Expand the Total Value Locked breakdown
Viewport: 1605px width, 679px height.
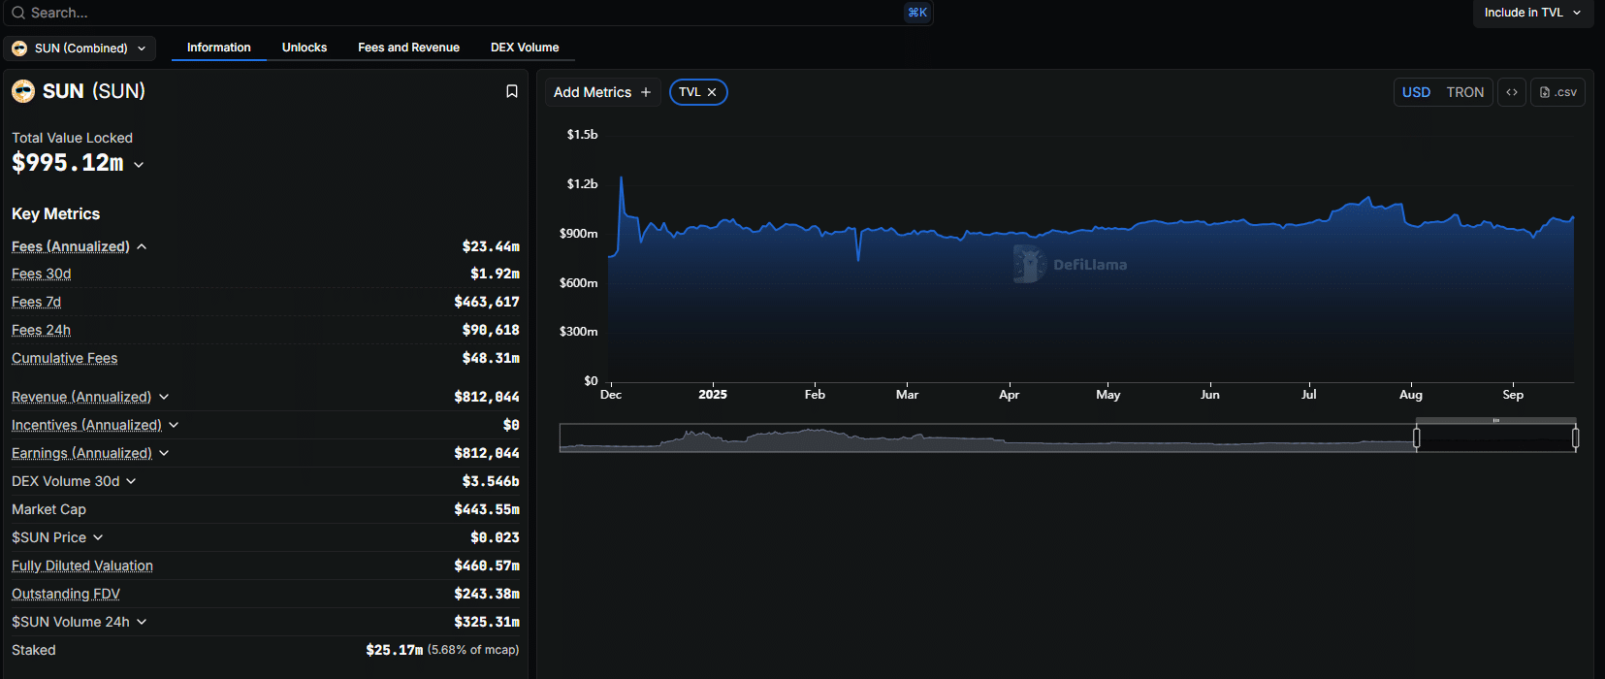[x=139, y=165]
